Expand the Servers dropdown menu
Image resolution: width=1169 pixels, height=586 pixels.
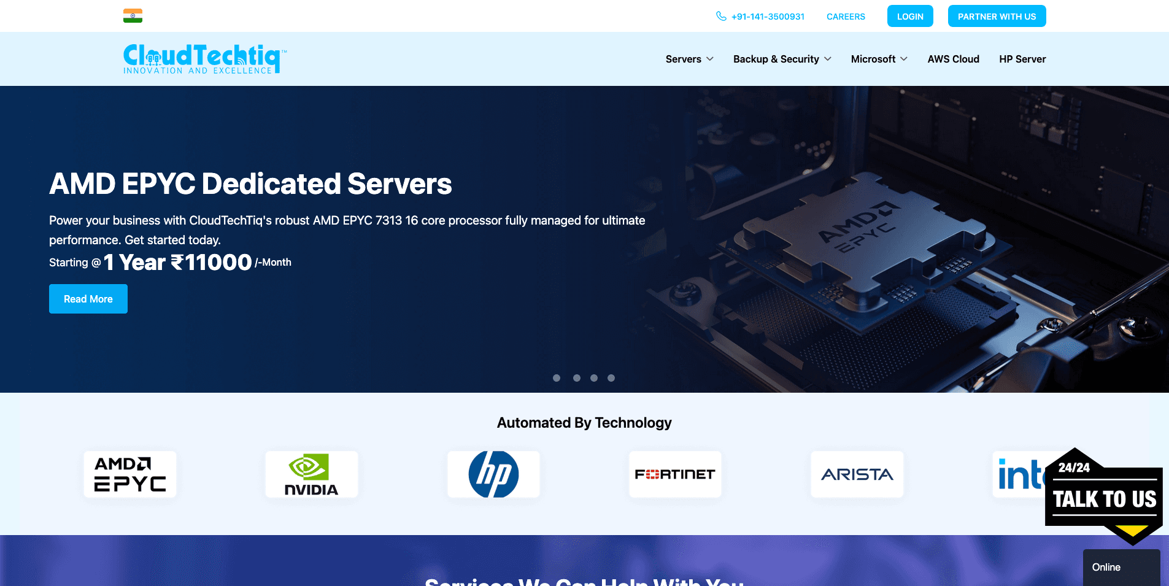(x=689, y=59)
